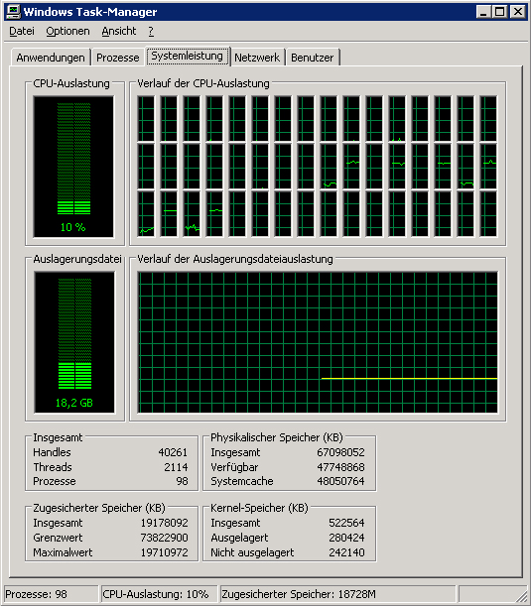Click the Threads value 2114
The image size is (531, 606).
(x=176, y=467)
